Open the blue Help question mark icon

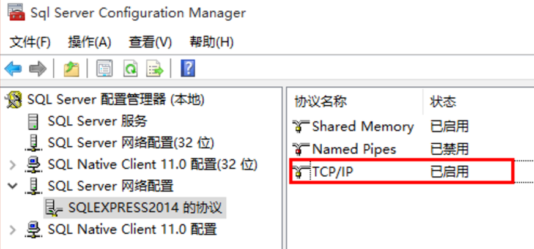click(x=188, y=69)
